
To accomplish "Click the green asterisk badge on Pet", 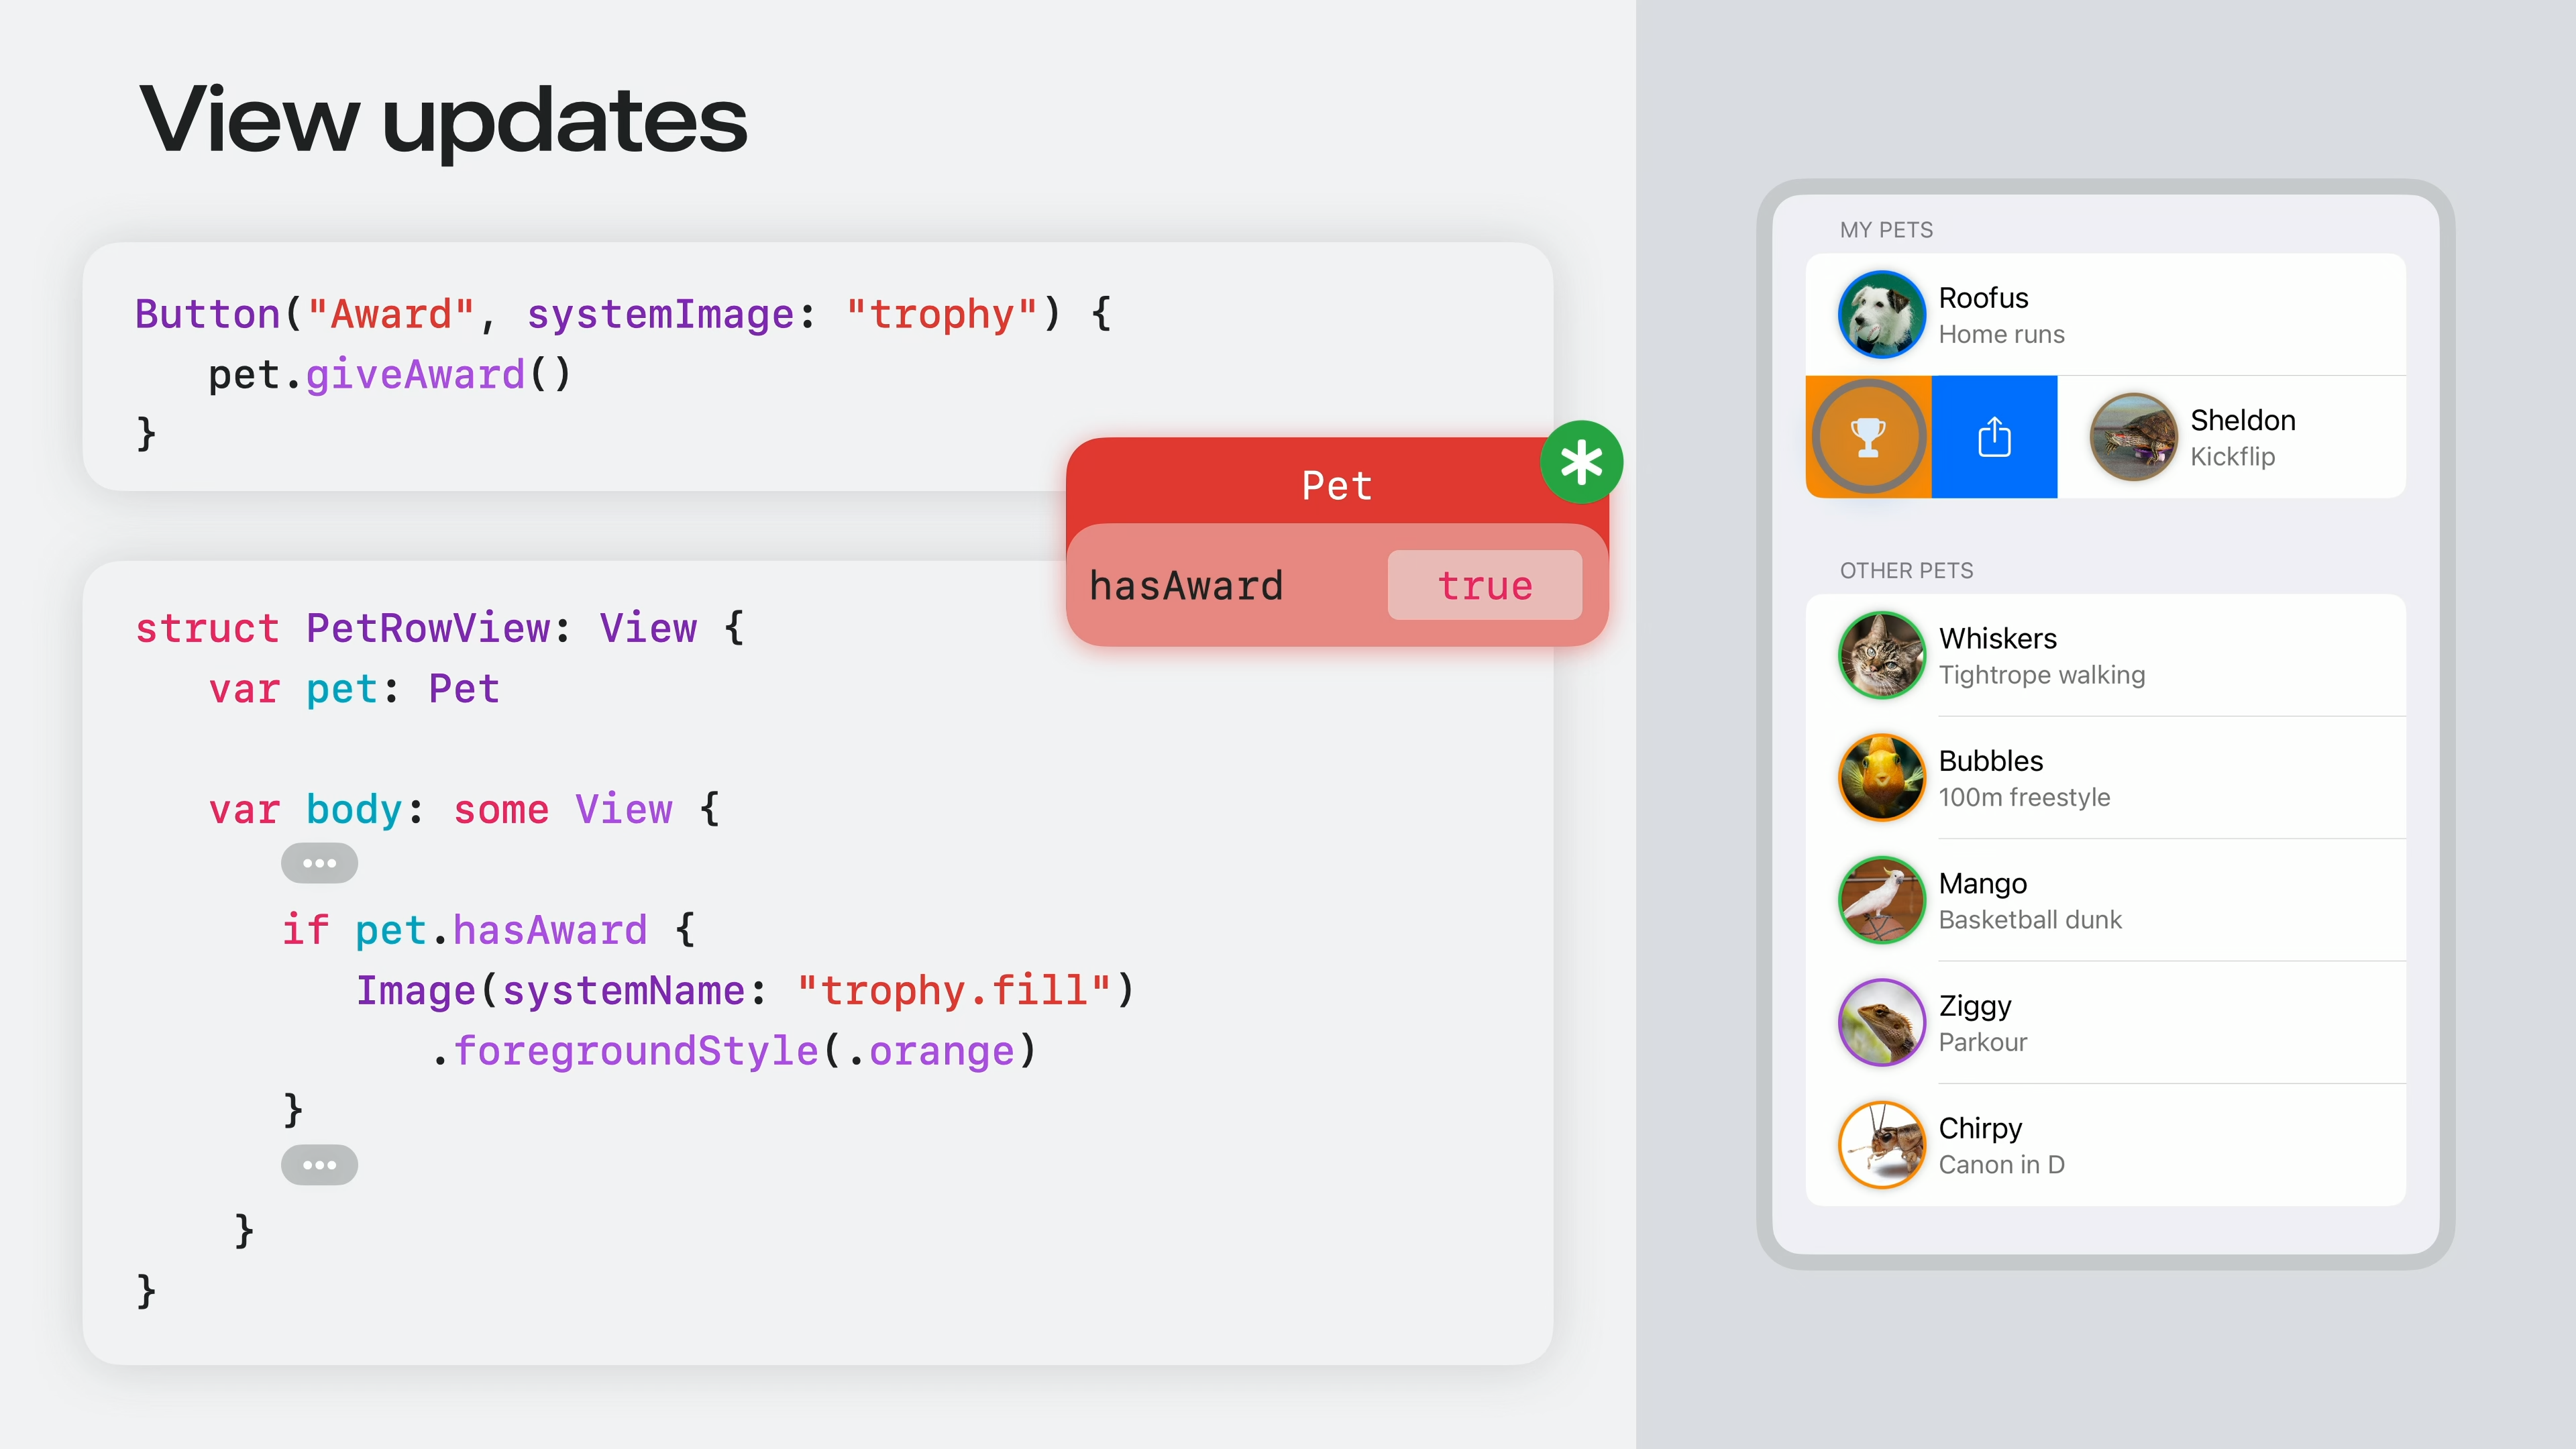I will click(1581, 462).
